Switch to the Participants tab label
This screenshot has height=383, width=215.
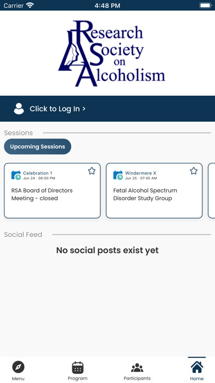pos(137,379)
